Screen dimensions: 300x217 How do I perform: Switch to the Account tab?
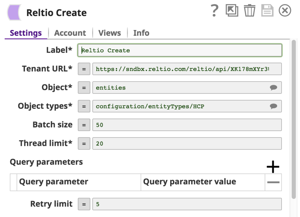coord(70,33)
